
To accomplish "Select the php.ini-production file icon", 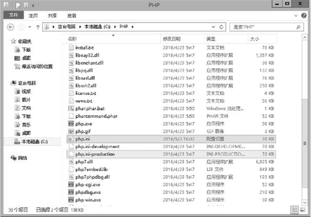I will point(71,154).
